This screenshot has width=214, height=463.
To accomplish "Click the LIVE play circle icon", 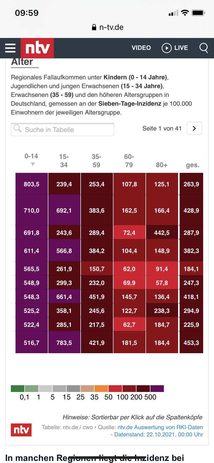I will [166, 48].
